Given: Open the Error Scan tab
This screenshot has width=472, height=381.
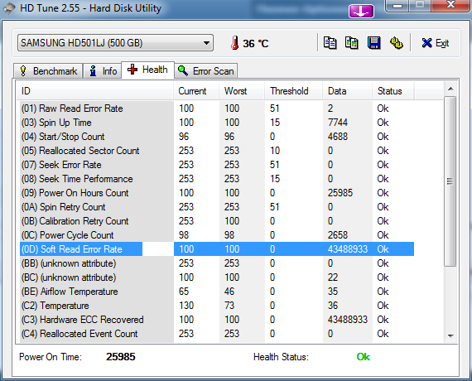Looking at the screenshot, I should pos(206,71).
